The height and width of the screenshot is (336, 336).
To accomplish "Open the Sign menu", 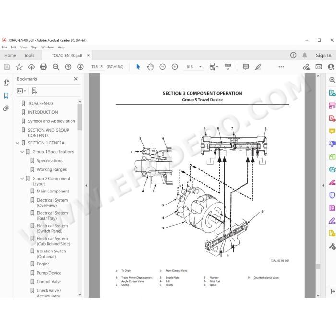I will [x=34, y=48].
